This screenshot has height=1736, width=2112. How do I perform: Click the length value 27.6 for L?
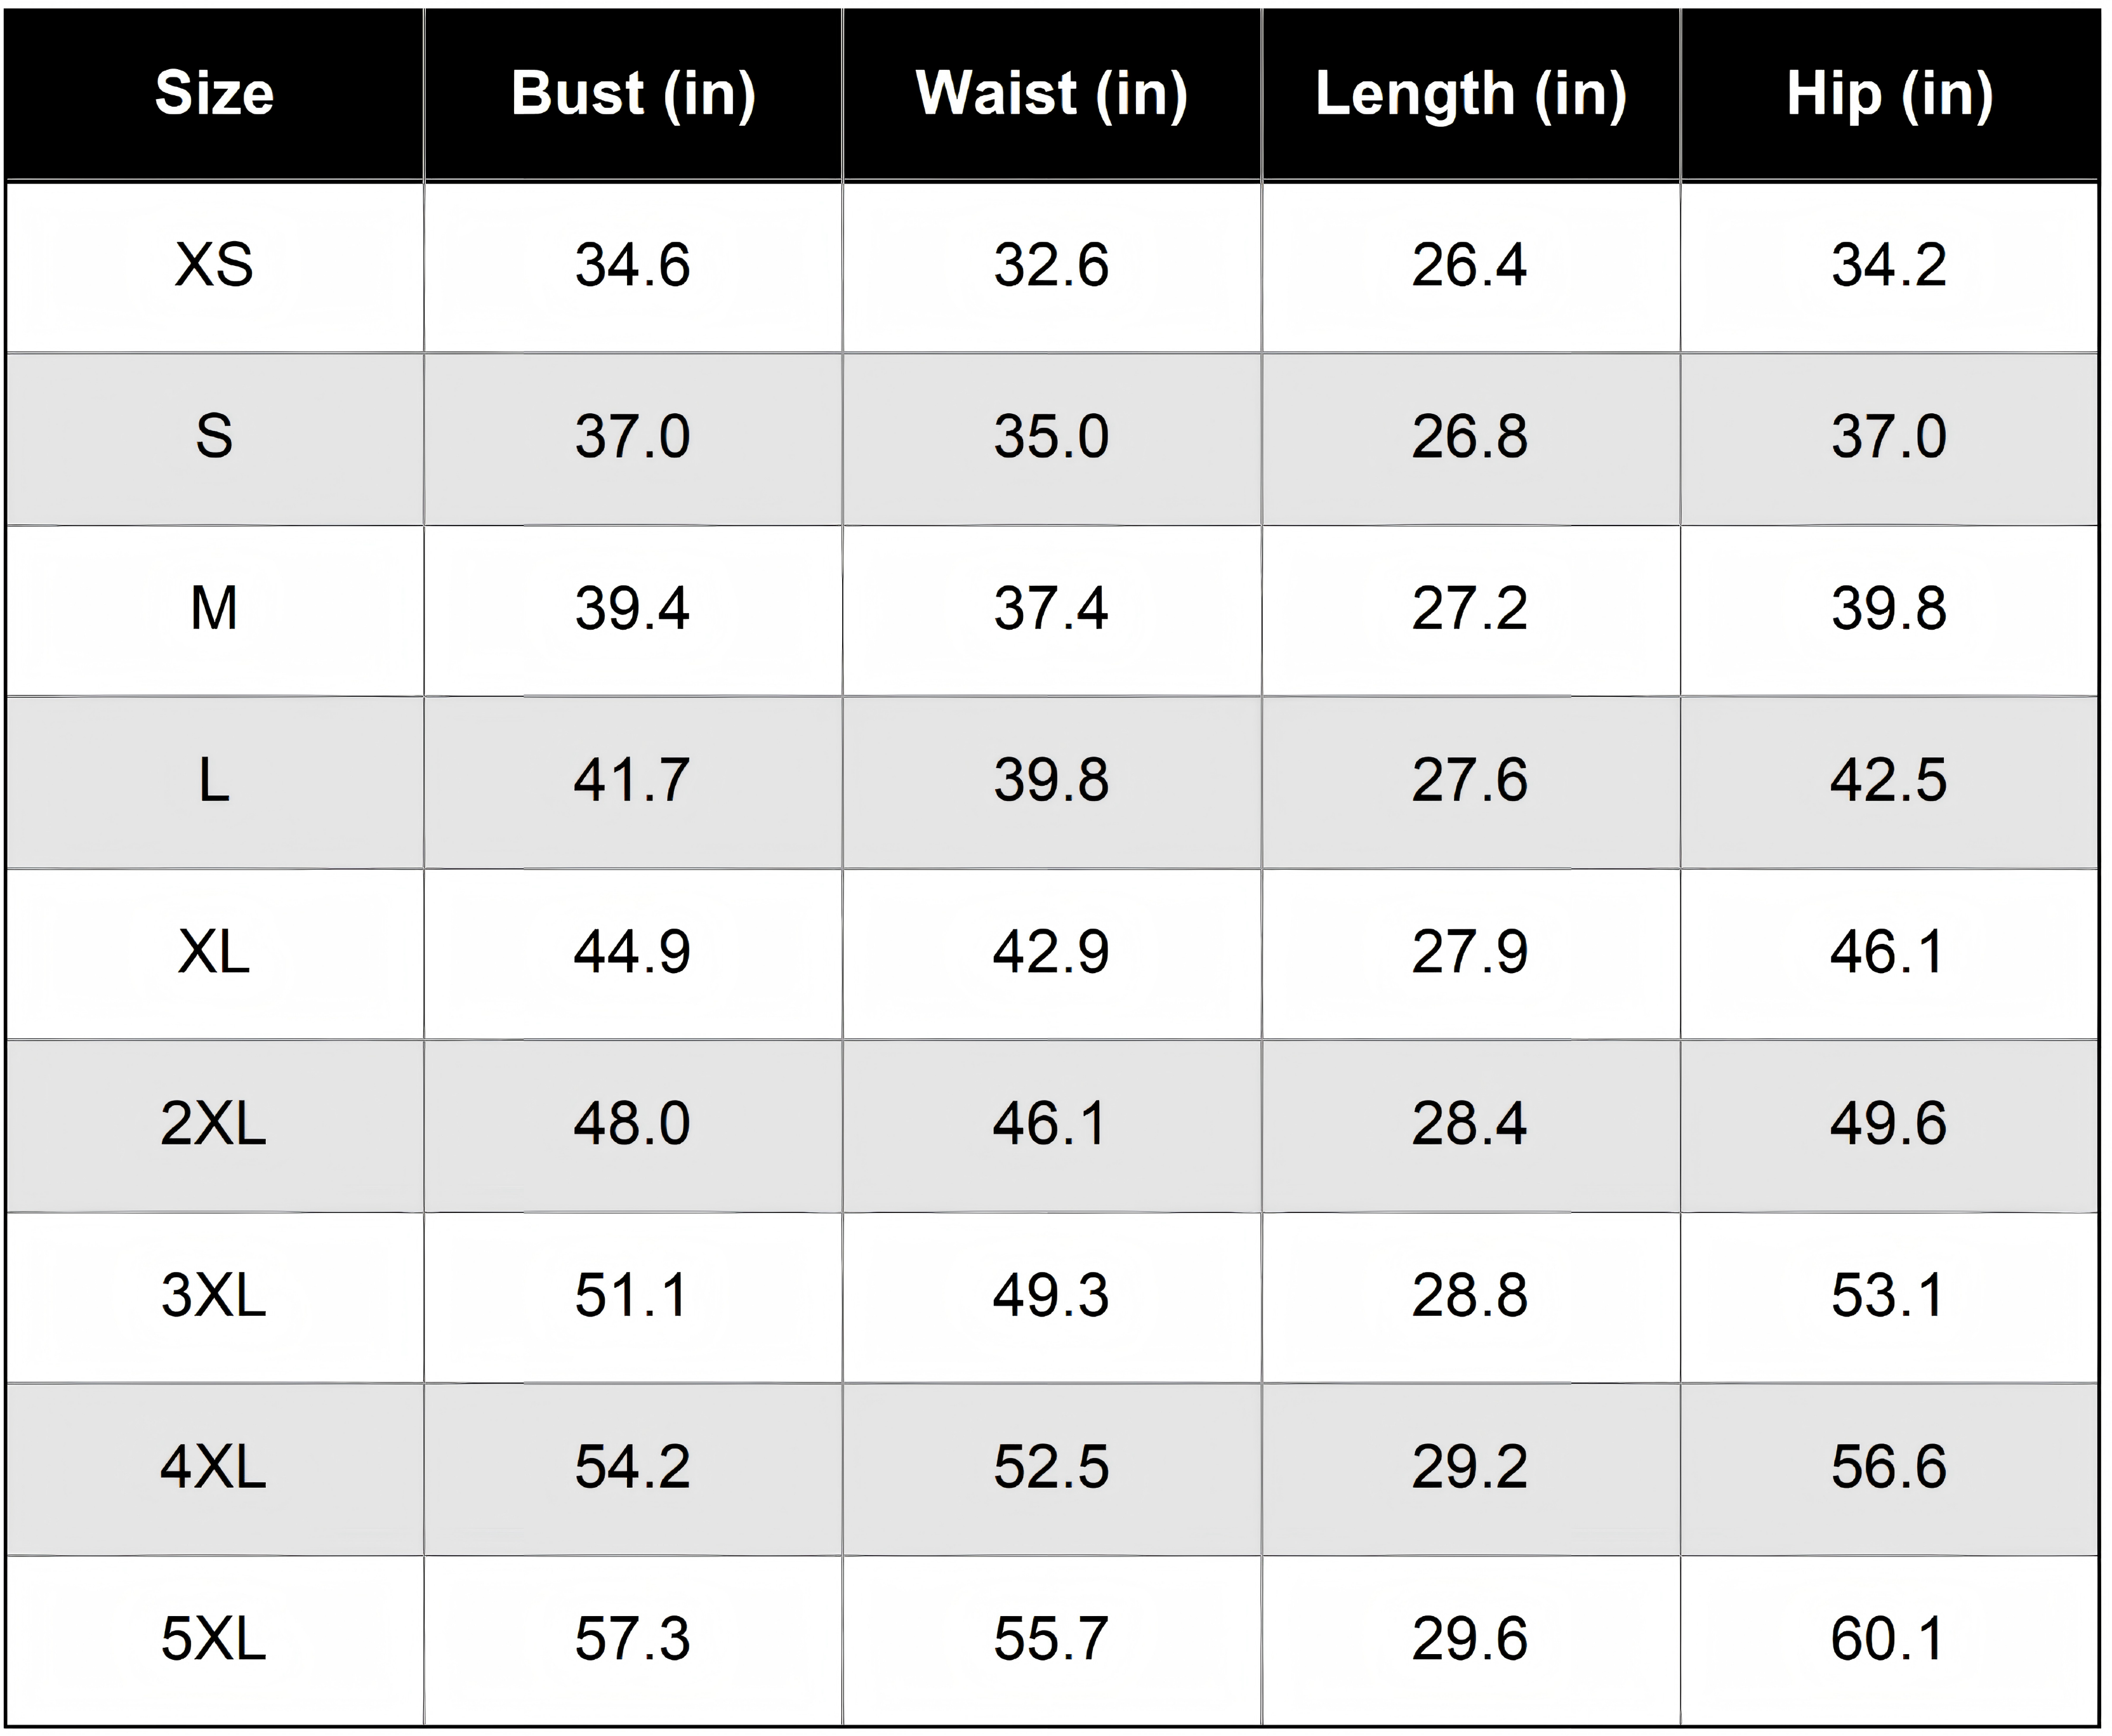[x=1470, y=781]
